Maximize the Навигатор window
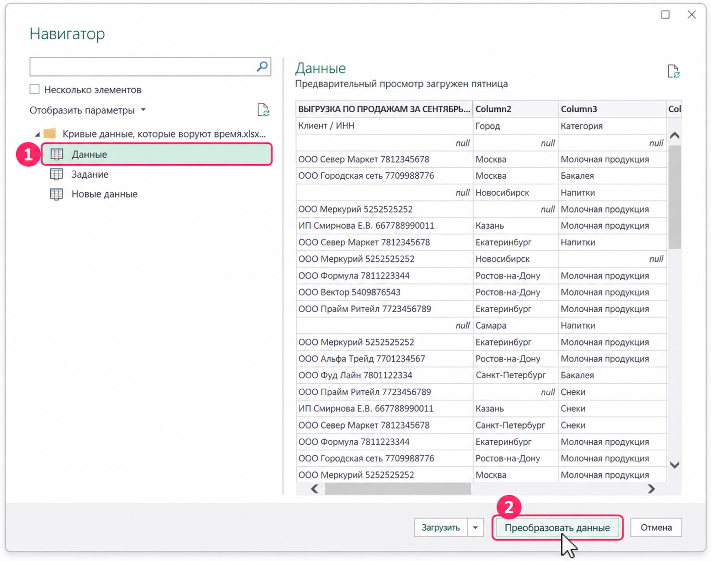711x561 pixels. (665, 15)
